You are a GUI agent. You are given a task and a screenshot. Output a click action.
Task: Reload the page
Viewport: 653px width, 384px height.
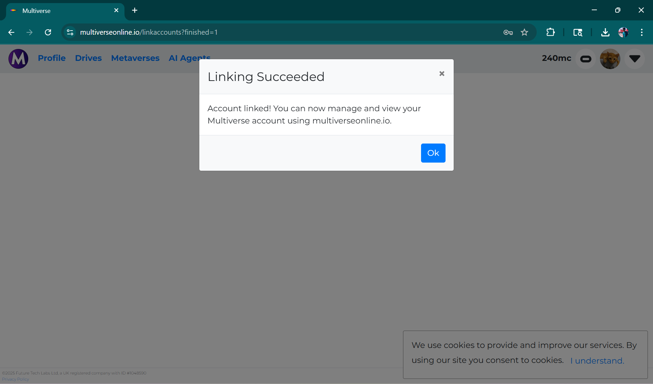point(48,32)
